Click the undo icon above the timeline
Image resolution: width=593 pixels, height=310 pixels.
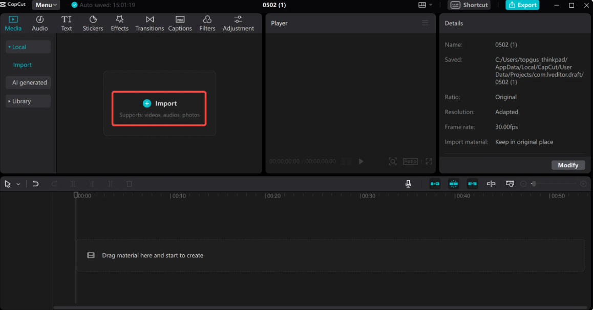coord(35,184)
